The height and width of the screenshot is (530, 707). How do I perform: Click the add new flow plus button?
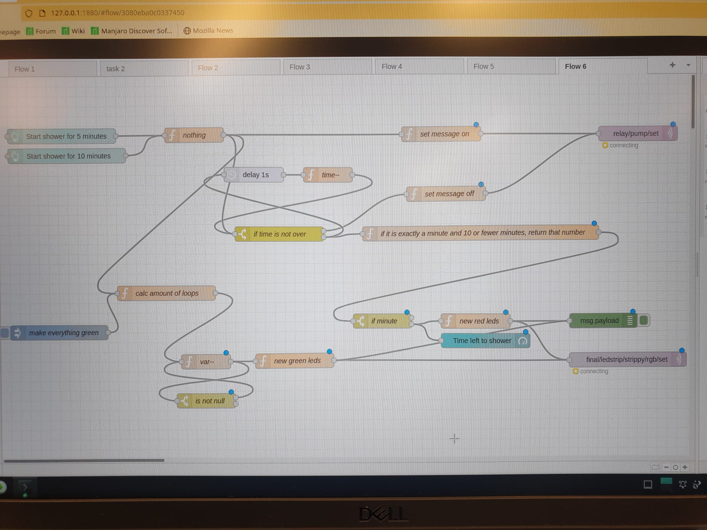pos(672,65)
